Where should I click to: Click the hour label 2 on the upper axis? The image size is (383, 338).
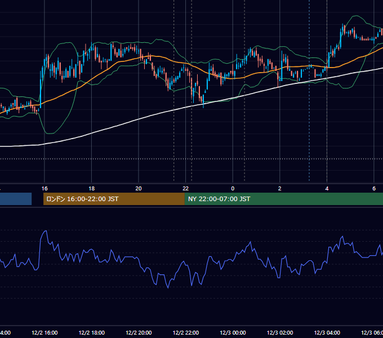click(x=280, y=188)
